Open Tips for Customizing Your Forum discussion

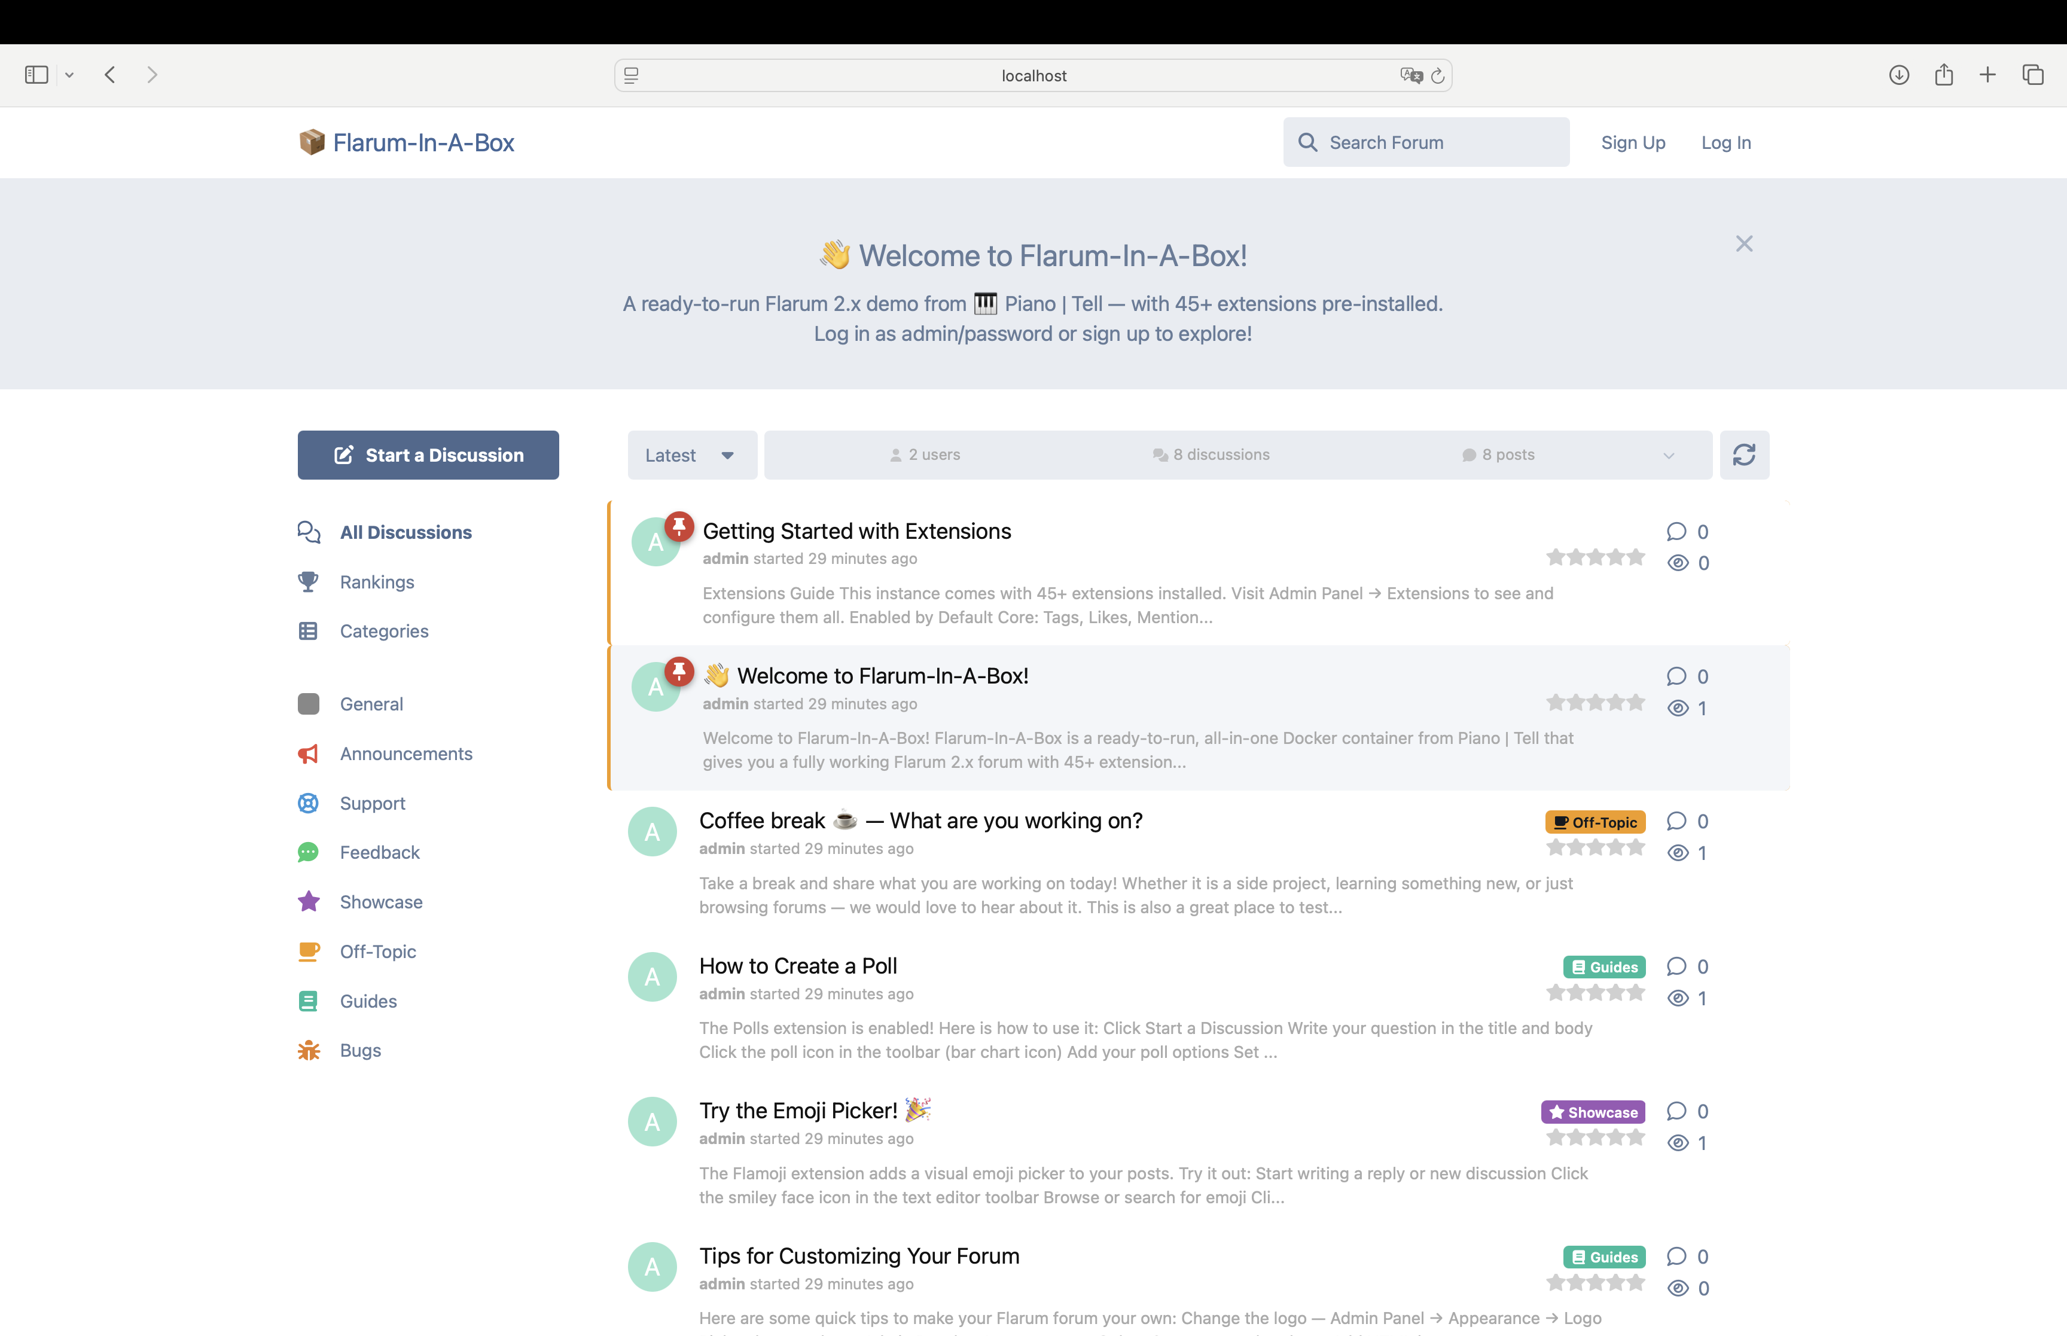(859, 1255)
